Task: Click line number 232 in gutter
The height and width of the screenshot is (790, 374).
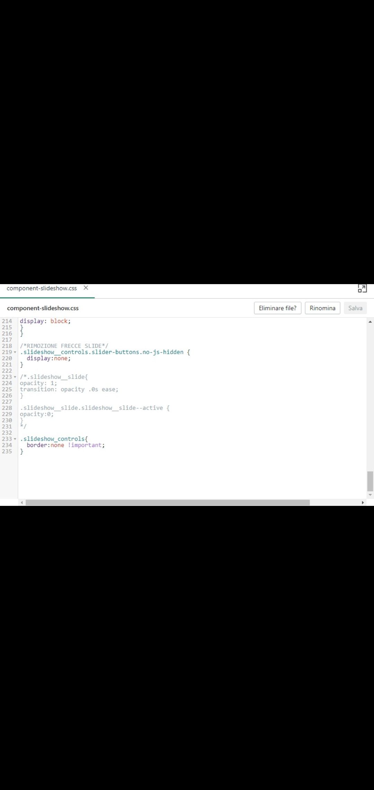Action: click(7, 433)
